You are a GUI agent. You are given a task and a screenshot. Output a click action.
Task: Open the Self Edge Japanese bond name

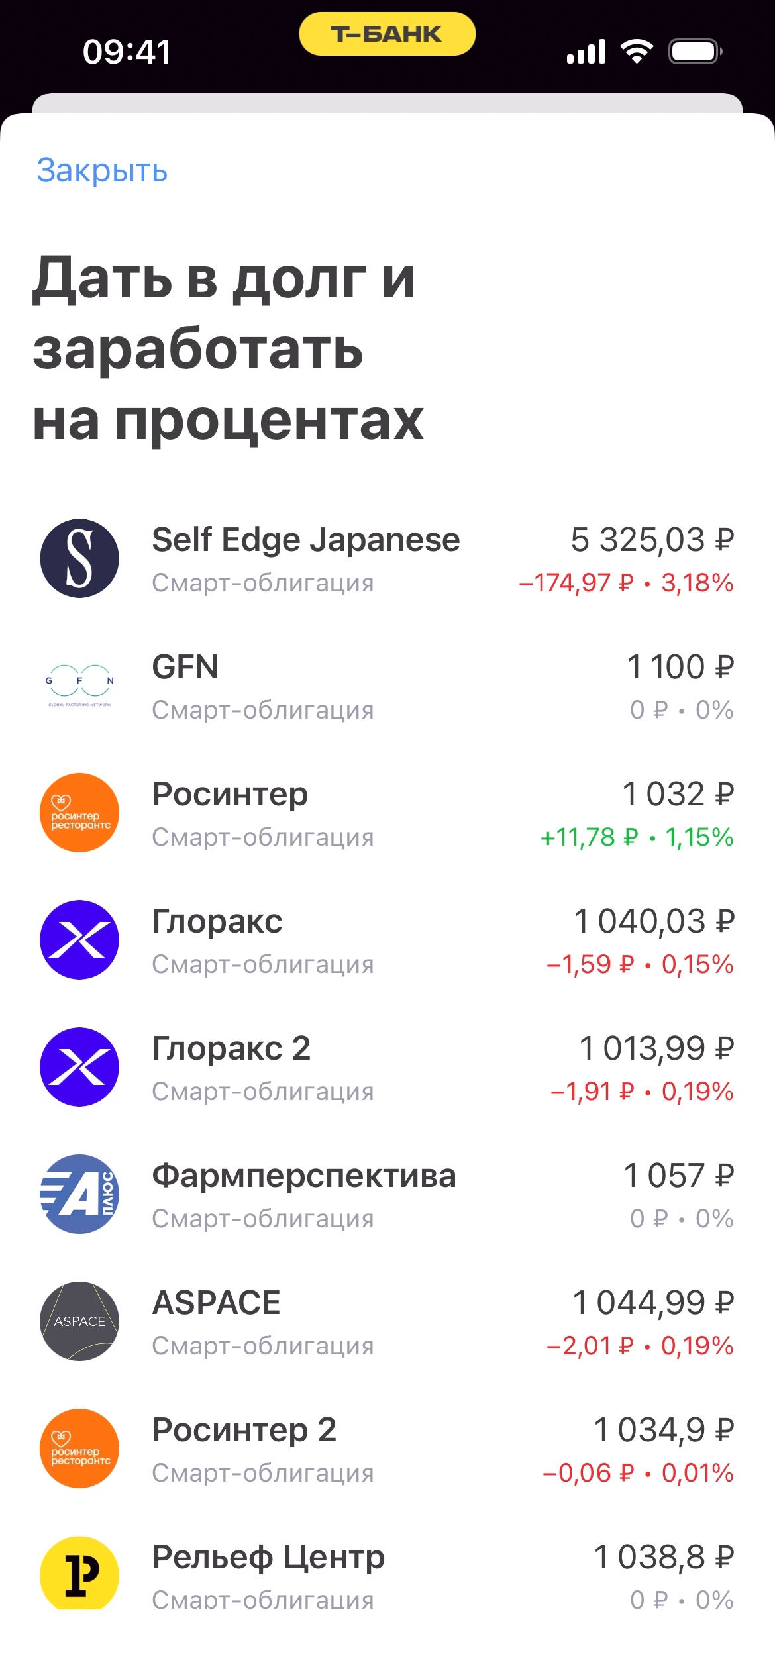point(305,540)
